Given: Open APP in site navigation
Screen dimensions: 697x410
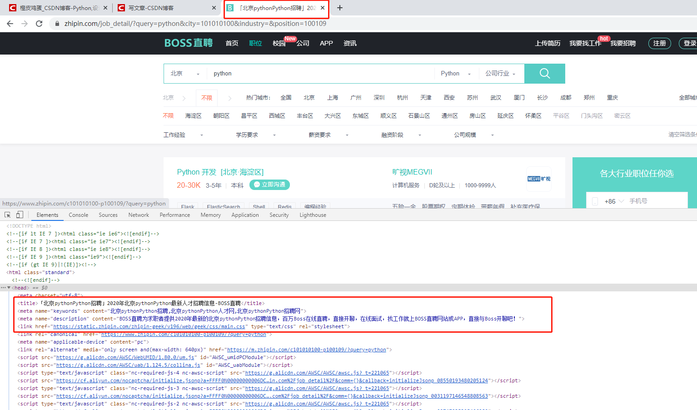Looking at the screenshot, I should (326, 43).
